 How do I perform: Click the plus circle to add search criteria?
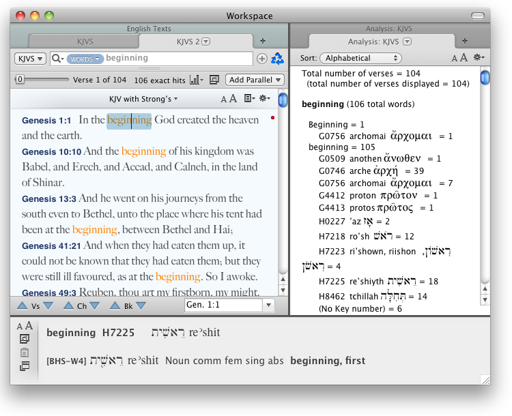(x=262, y=59)
